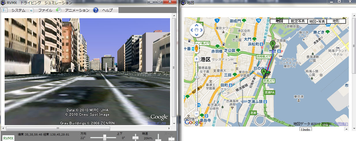Screen dimensions: 356x141
Task: Click the システム checklist icon
Action: coord(5,10)
